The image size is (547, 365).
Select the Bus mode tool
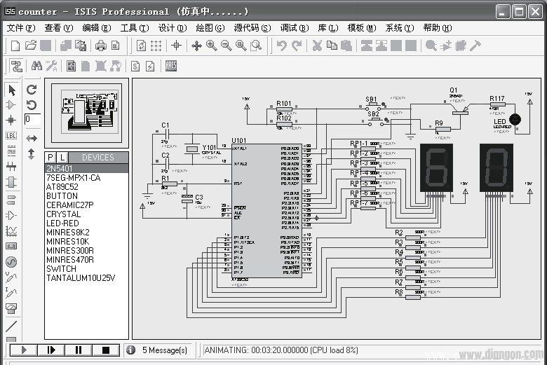point(11,166)
